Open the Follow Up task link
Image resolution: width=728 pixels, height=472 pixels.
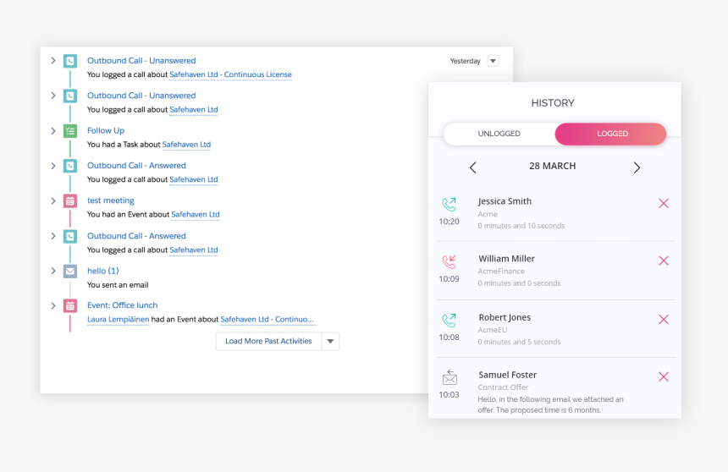click(106, 131)
